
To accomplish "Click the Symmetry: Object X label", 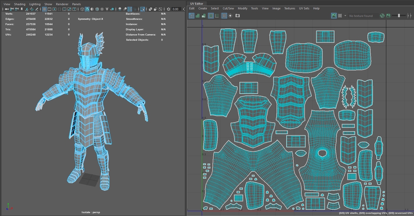I will click(x=90, y=19).
